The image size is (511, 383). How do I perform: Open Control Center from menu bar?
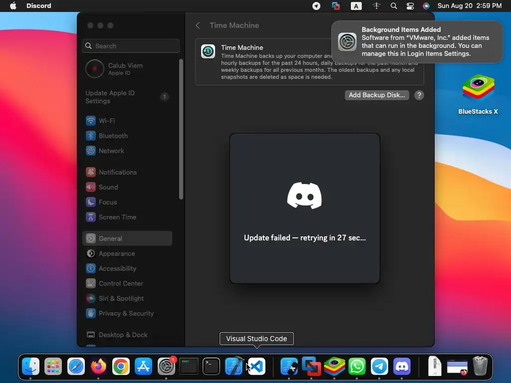point(410,6)
